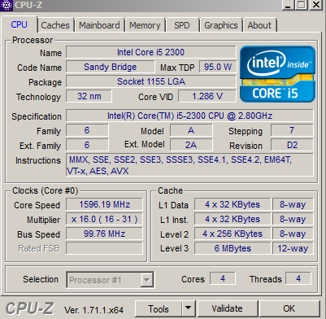Image resolution: width=326 pixels, height=319 pixels.
Task: Open the About tab
Action: 259,25
